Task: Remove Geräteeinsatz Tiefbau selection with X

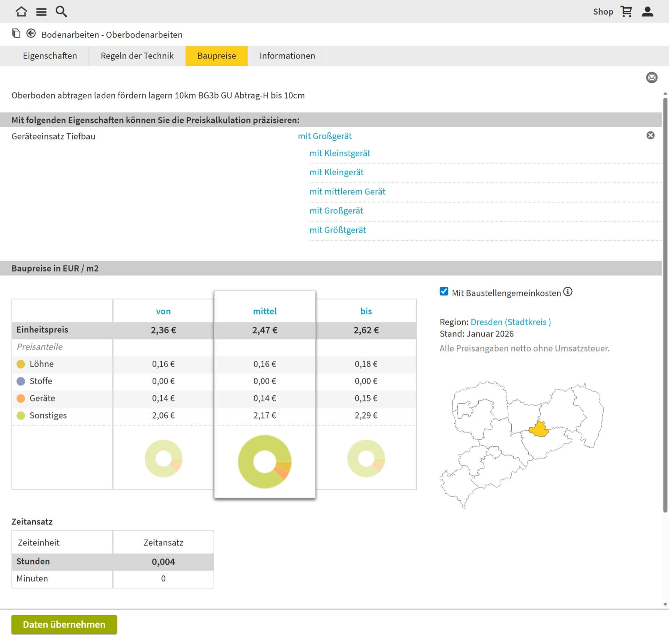Action: 650,135
